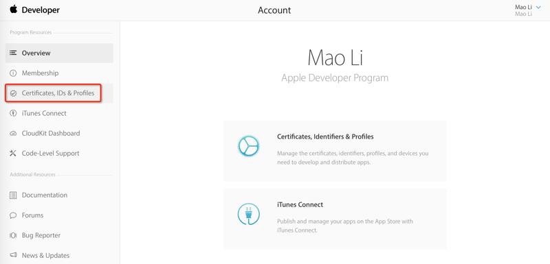The width and height of the screenshot is (550, 264).
Task: Click the News & Updates megaphone icon
Action: pyautogui.click(x=13, y=255)
